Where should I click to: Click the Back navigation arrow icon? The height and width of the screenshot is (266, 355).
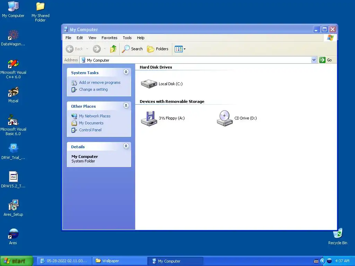coord(70,49)
